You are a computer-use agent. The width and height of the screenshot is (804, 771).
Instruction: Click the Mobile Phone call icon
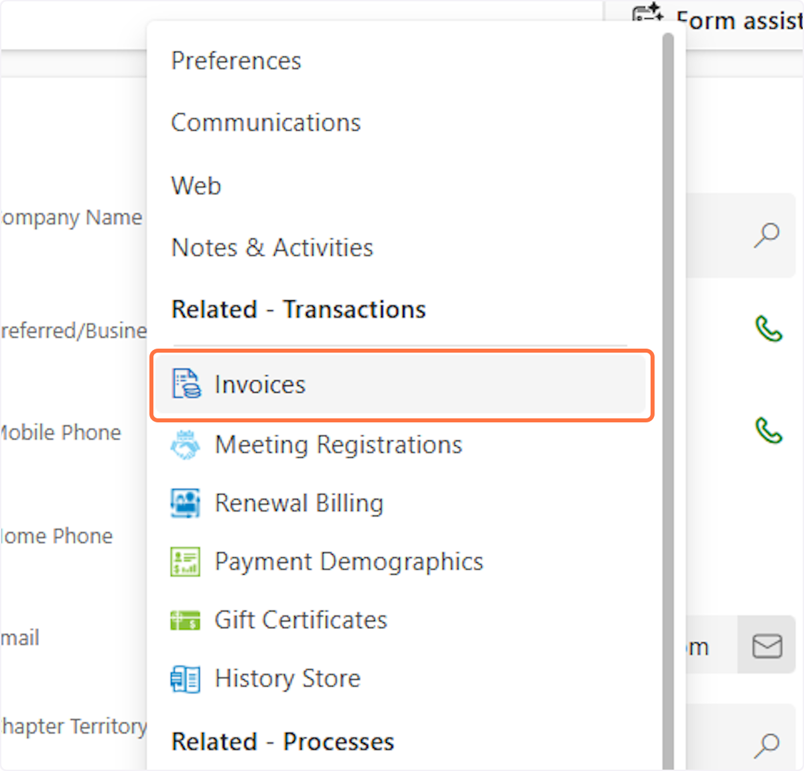coord(768,430)
